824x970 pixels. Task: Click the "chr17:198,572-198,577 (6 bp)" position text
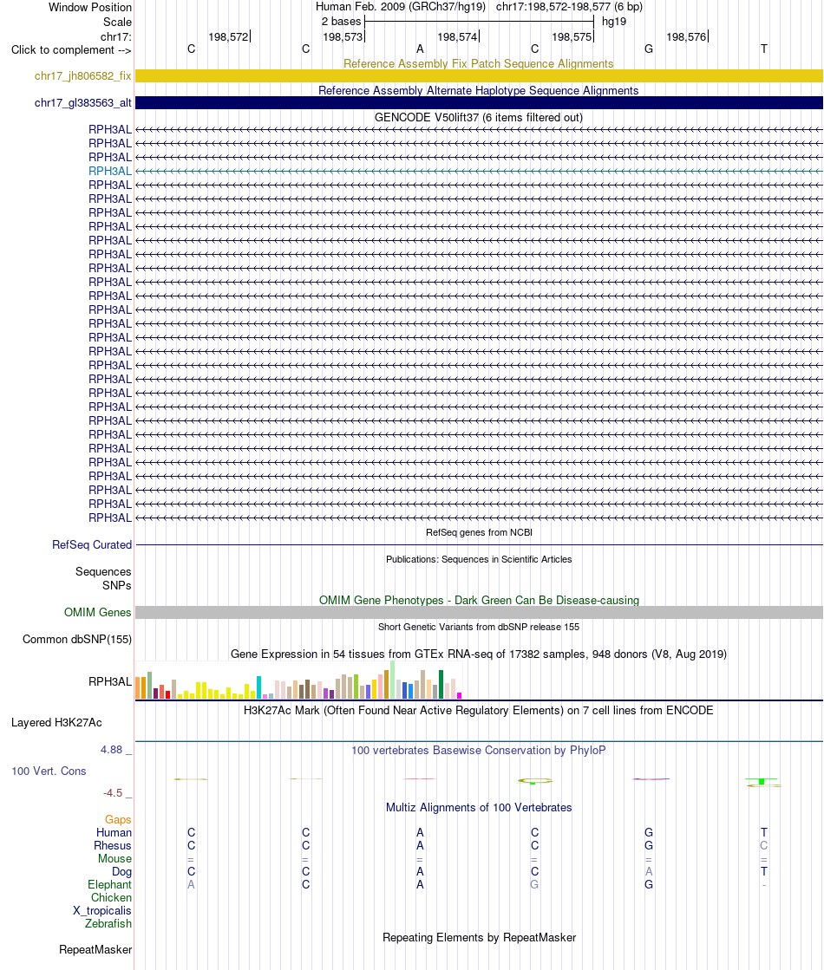[569, 7]
